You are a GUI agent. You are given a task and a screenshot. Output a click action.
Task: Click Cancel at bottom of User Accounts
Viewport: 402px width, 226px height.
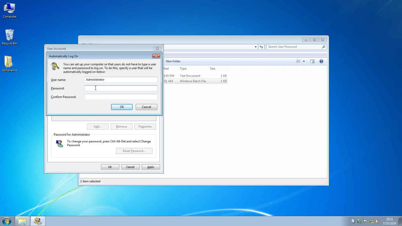pos(130,167)
